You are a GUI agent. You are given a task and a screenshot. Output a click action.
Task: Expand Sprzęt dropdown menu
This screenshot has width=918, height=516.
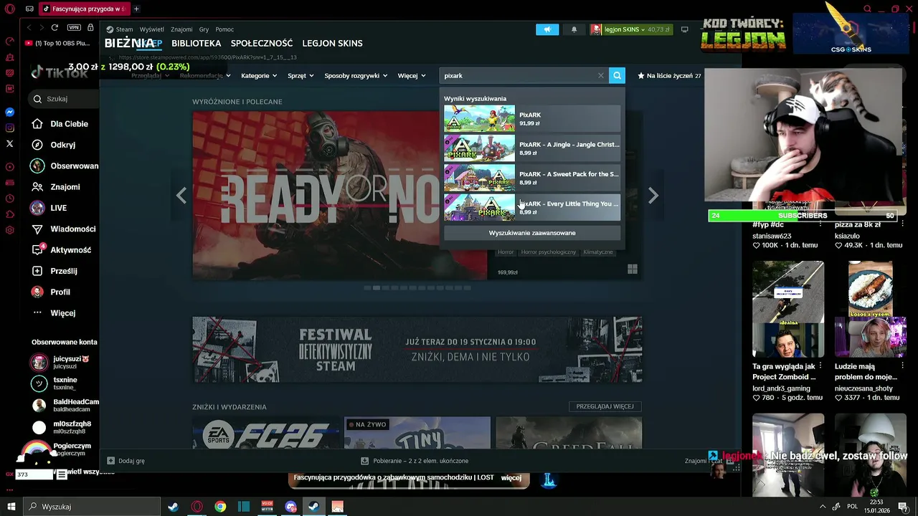(301, 75)
